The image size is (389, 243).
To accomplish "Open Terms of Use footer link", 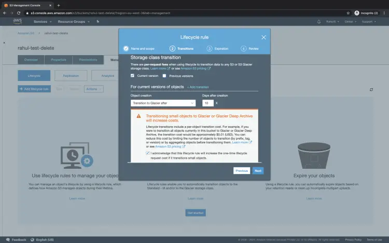I will [374, 240].
